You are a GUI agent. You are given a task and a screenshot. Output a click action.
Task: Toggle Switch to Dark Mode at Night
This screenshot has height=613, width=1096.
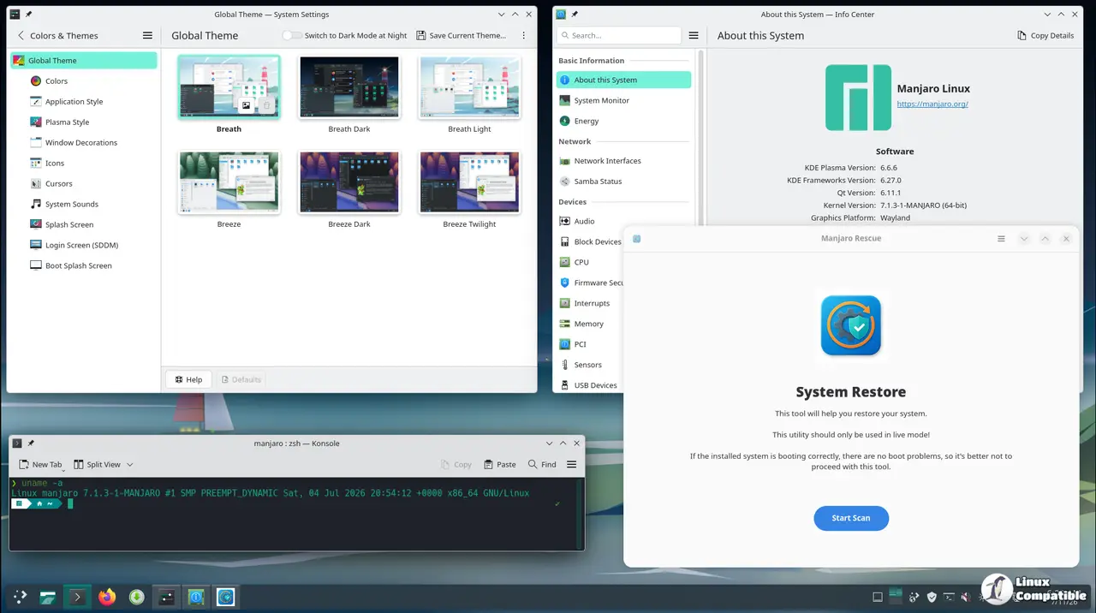pos(293,36)
